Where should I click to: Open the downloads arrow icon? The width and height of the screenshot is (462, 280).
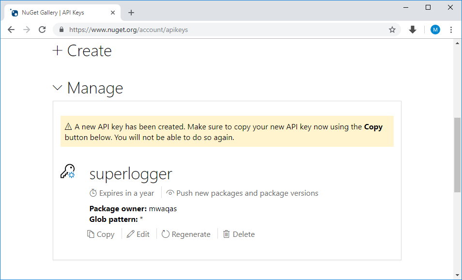(413, 30)
